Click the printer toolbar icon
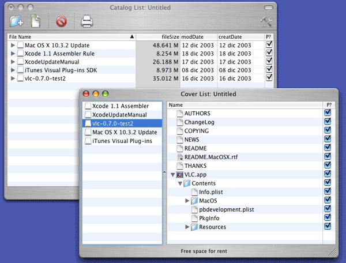This screenshot has width=346, height=263. coord(86,22)
